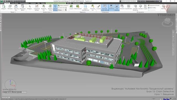Open the green Item Tools contextual tab
177x100 pixels.
click(x=56, y=3)
